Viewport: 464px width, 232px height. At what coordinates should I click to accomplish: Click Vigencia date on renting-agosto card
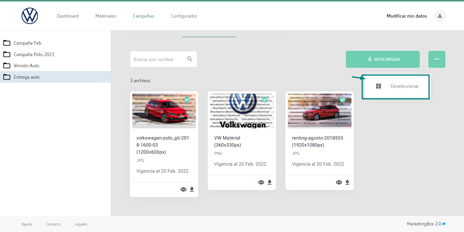pyautogui.click(x=318, y=164)
